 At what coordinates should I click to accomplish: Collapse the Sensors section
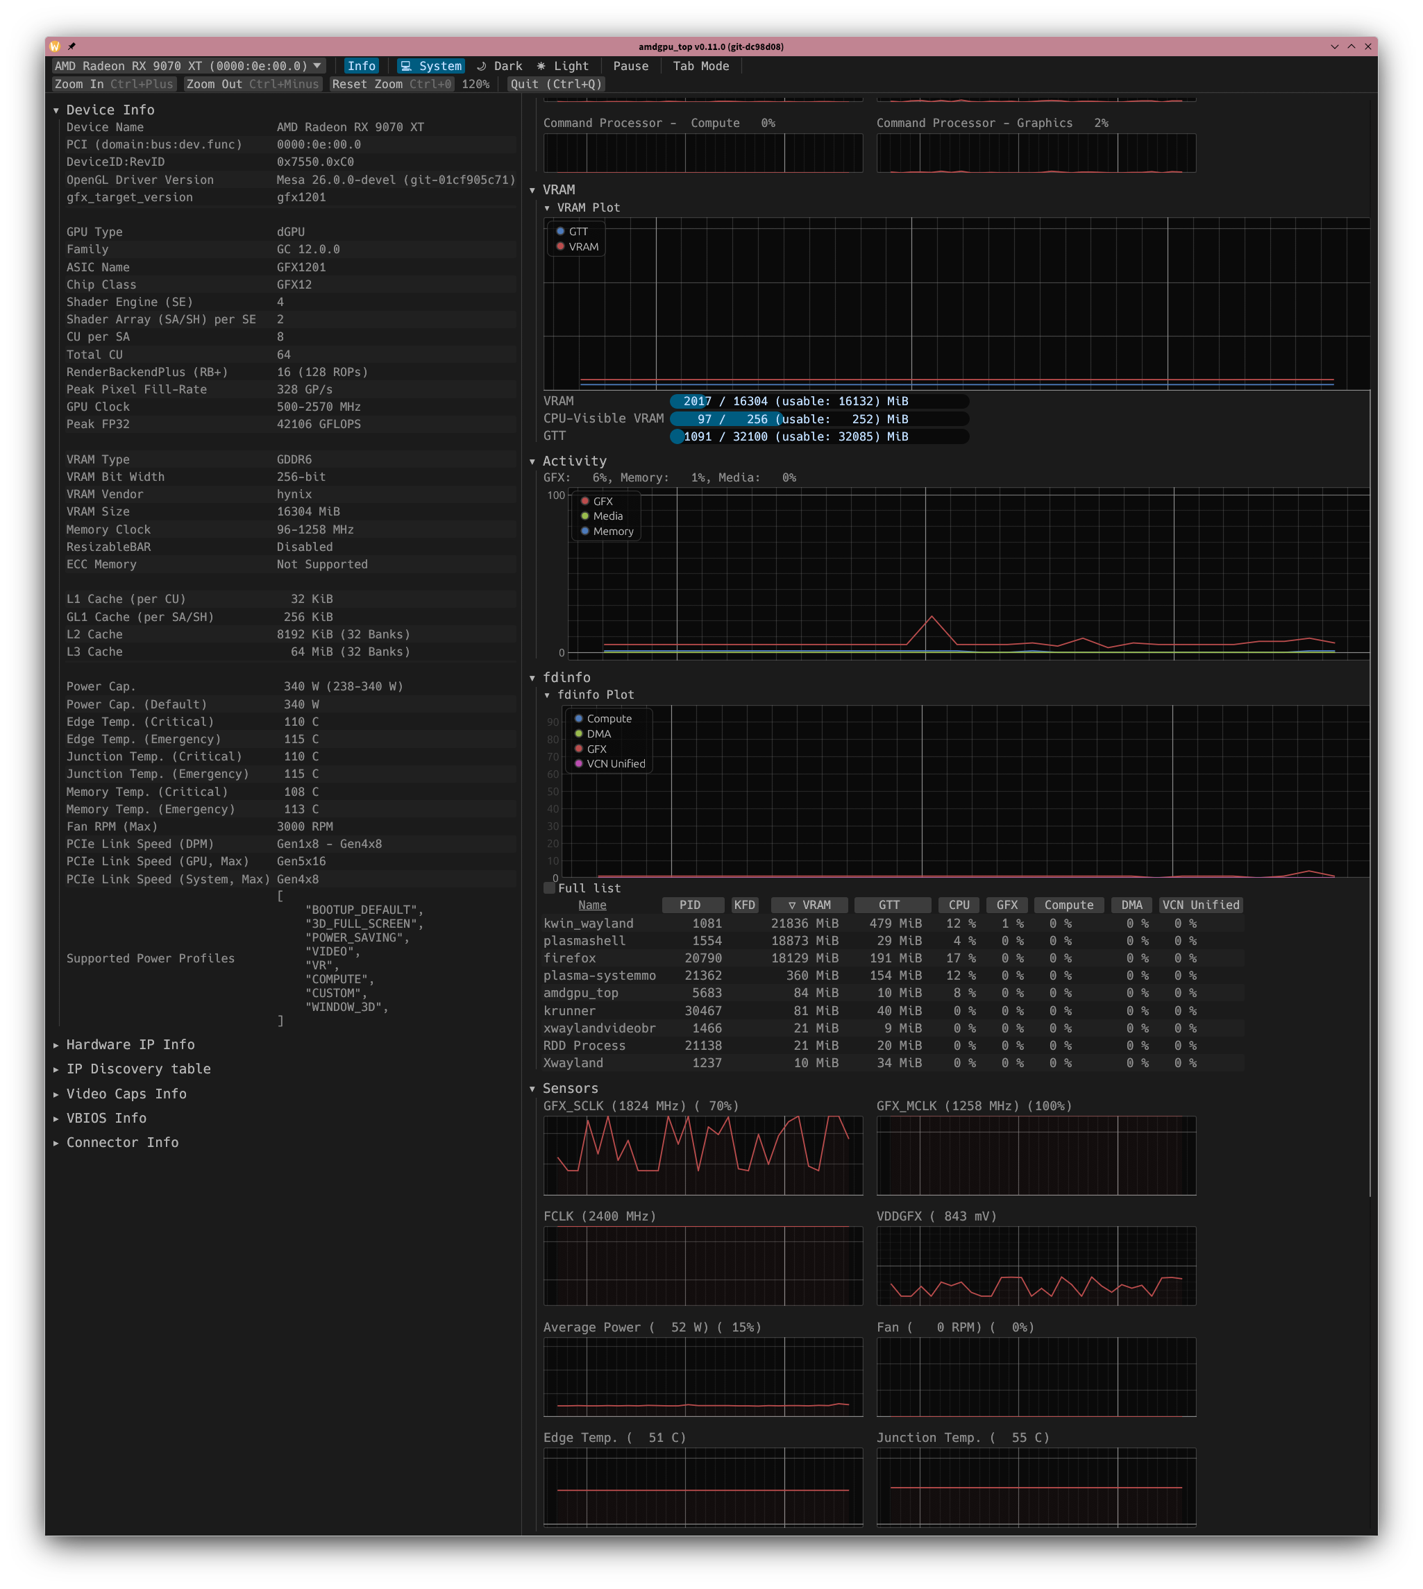(569, 1088)
